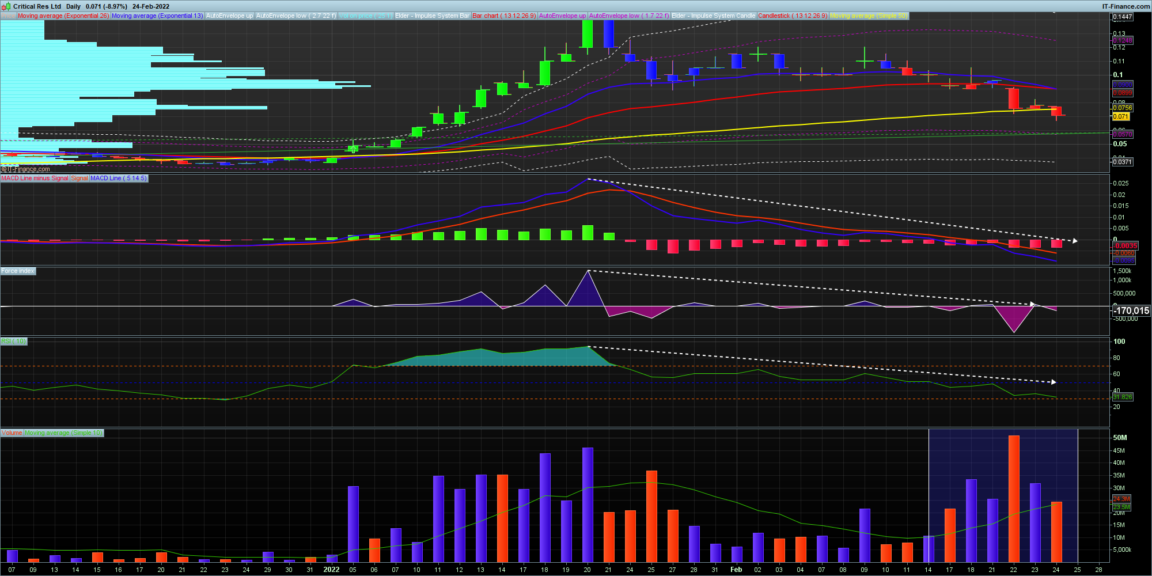Select the Moving average (Simple 50) label
Viewport: 1152px width, 576px height.
869,16
